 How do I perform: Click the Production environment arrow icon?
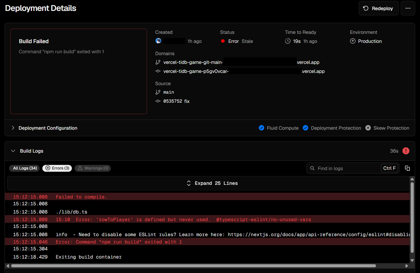coord(353,41)
